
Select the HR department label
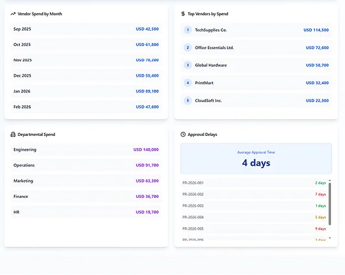[17, 212]
